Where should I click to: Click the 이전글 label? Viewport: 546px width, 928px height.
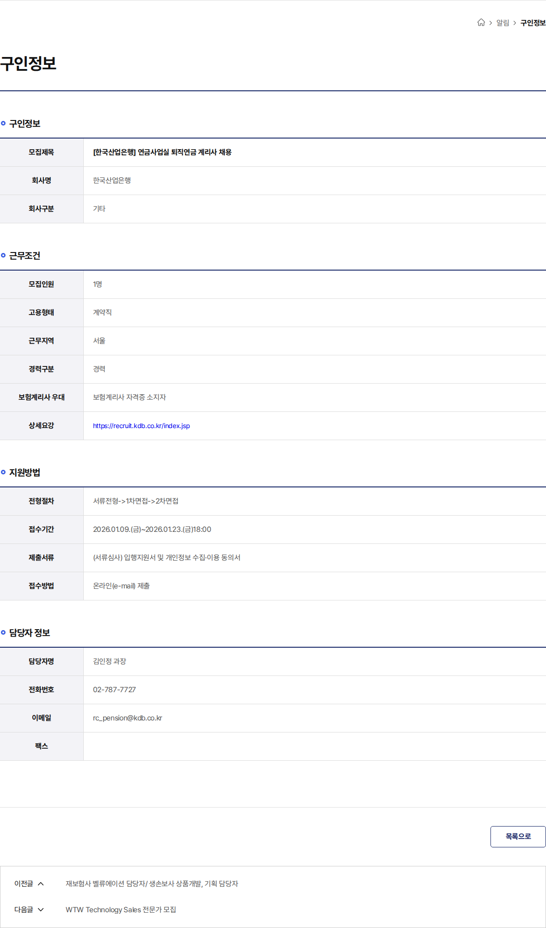(24, 884)
